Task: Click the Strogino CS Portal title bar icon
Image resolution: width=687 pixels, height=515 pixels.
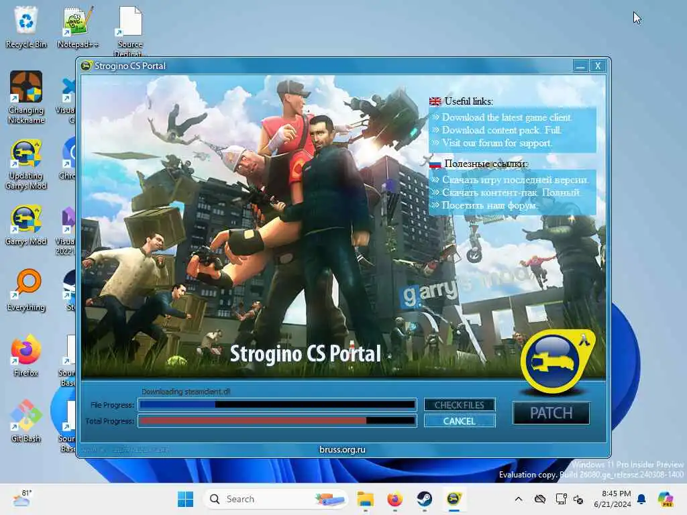Action: pos(87,66)
